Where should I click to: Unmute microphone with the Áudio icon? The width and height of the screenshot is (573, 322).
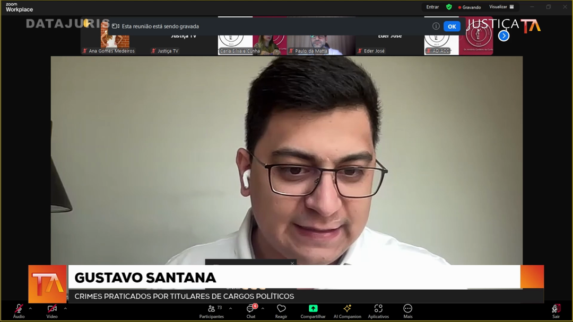19,309
